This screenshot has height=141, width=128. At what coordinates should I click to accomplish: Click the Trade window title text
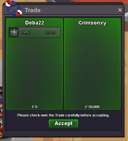point(33,10)
